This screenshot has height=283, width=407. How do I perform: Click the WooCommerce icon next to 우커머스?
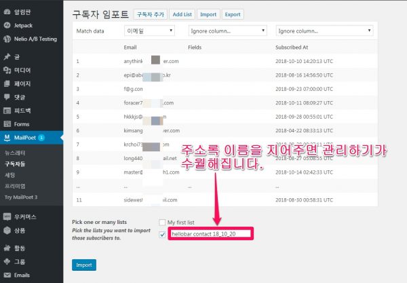pyautogui.click(x=7, y=216)
